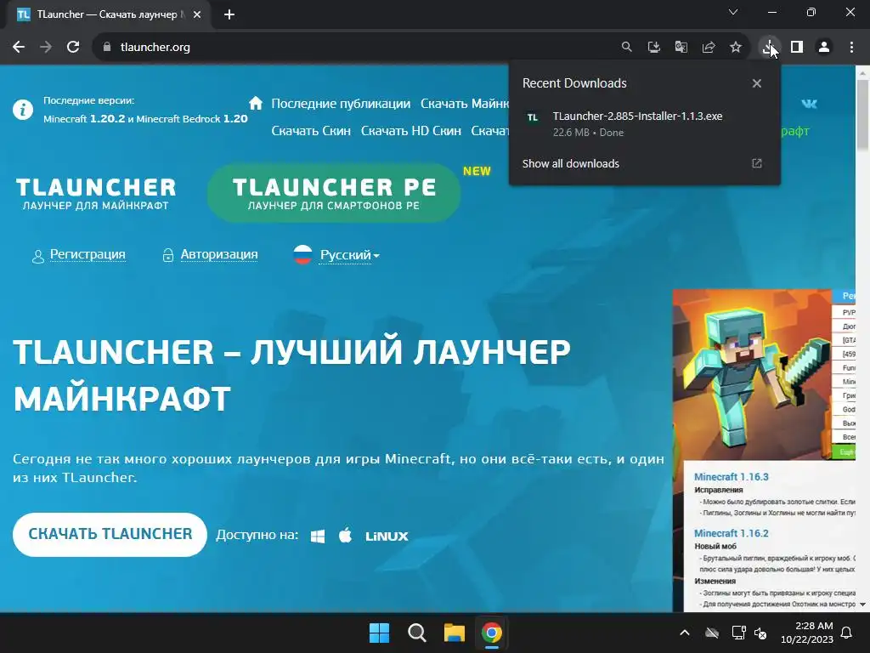
Task: Click the muted volume tray icon
Action: click(760, 633)
